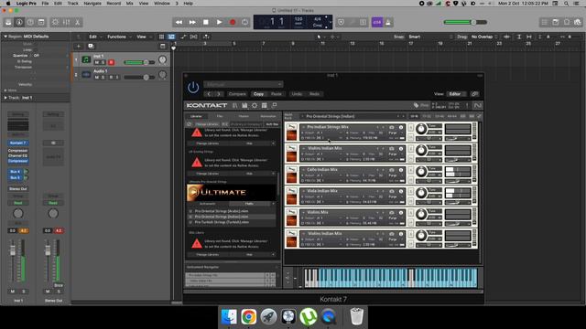Screen dimensions: 586x329
Task: Open the Functions menu in tracks area
Action: [x=119, y=37]
